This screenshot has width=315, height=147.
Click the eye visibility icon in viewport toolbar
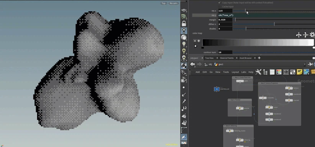[184, 80]
